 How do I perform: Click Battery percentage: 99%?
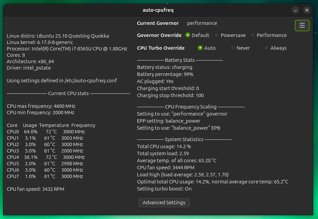(165, 74)
